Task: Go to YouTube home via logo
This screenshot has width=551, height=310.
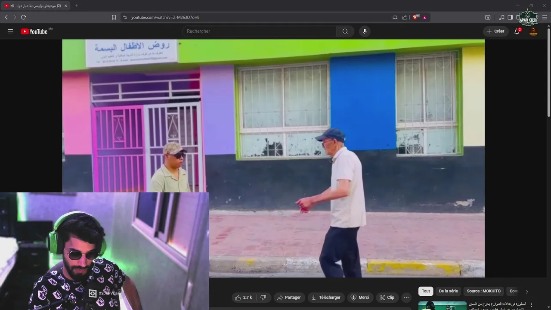Action: point(34,31)
